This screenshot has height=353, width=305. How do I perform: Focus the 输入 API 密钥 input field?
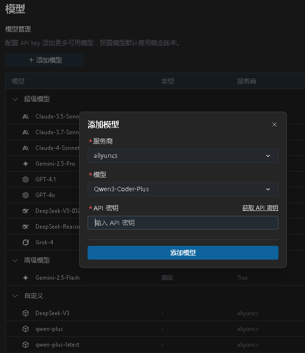[x=183, y=223]
